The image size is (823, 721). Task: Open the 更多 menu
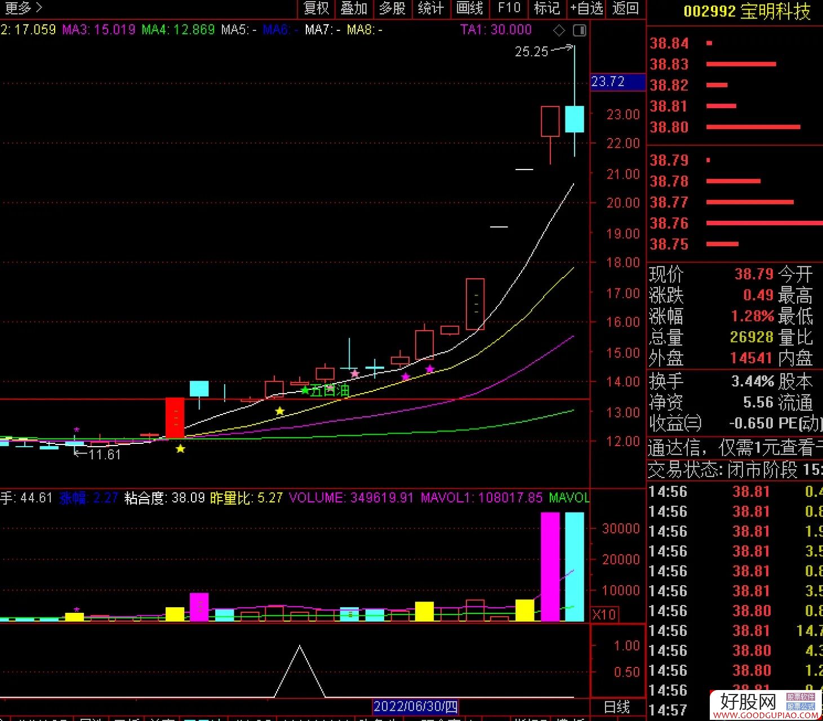click(x=23, y=8)
